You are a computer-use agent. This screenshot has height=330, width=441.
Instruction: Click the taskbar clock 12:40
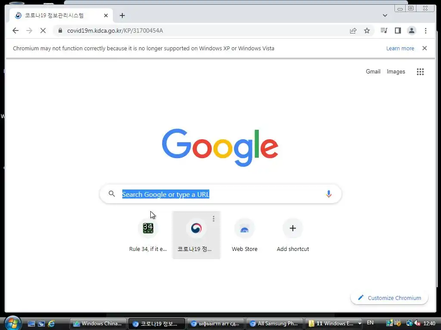point(429,323)
